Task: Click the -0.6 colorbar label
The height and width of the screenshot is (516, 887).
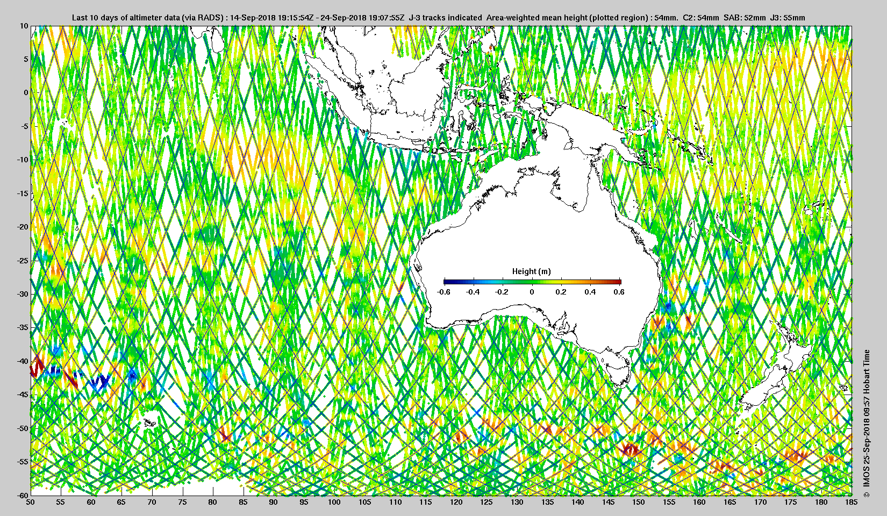Action: 443,292
